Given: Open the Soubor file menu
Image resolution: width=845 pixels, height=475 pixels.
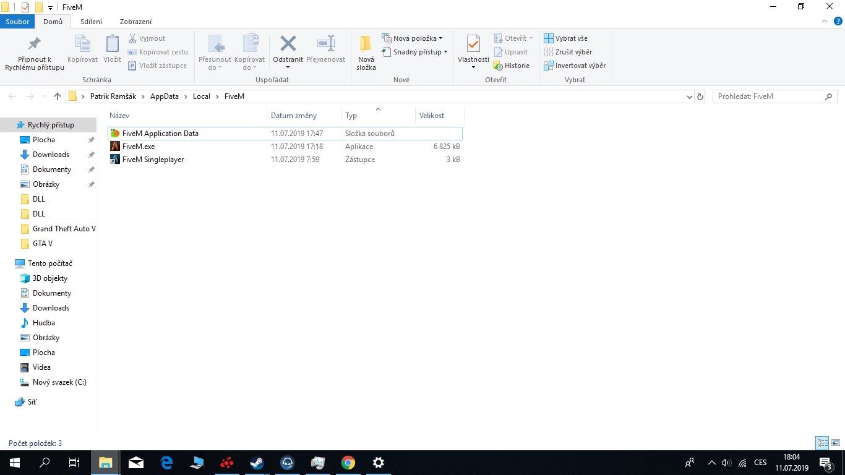Looking at the screenshot, I should click(x=17, y=22).
